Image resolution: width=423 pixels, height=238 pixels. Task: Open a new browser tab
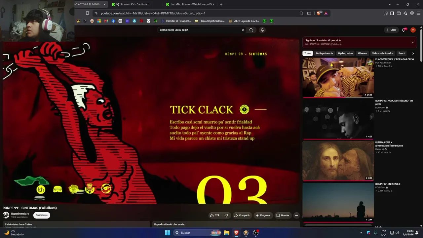click(221, 4)
